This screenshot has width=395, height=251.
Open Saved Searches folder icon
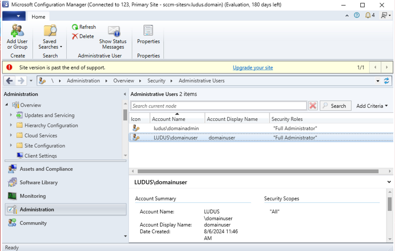(x=50, y=31)
